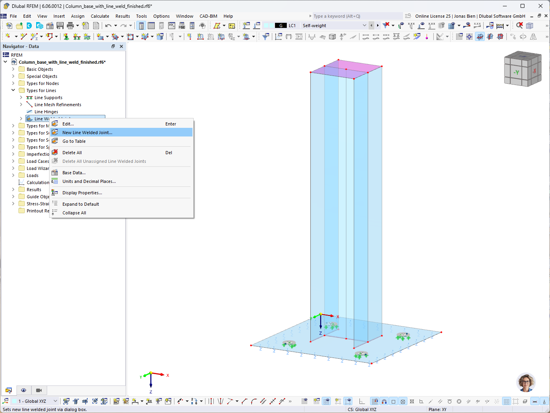The image size is (550, 413).
Task: Open the script manager SC icon
Action: (x=182, y=26)
